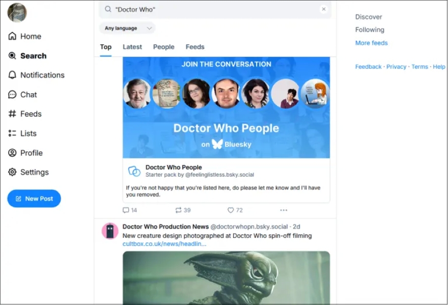448x305 pixels.
Task: Select the Feeds search results tab
Action: pyautogui.click(x=195, y=47)
